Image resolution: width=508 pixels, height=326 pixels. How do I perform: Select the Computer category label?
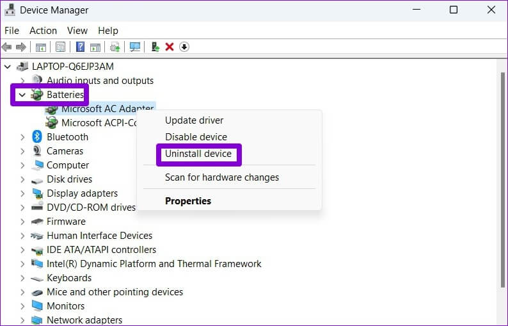click(x=68, y=165)
